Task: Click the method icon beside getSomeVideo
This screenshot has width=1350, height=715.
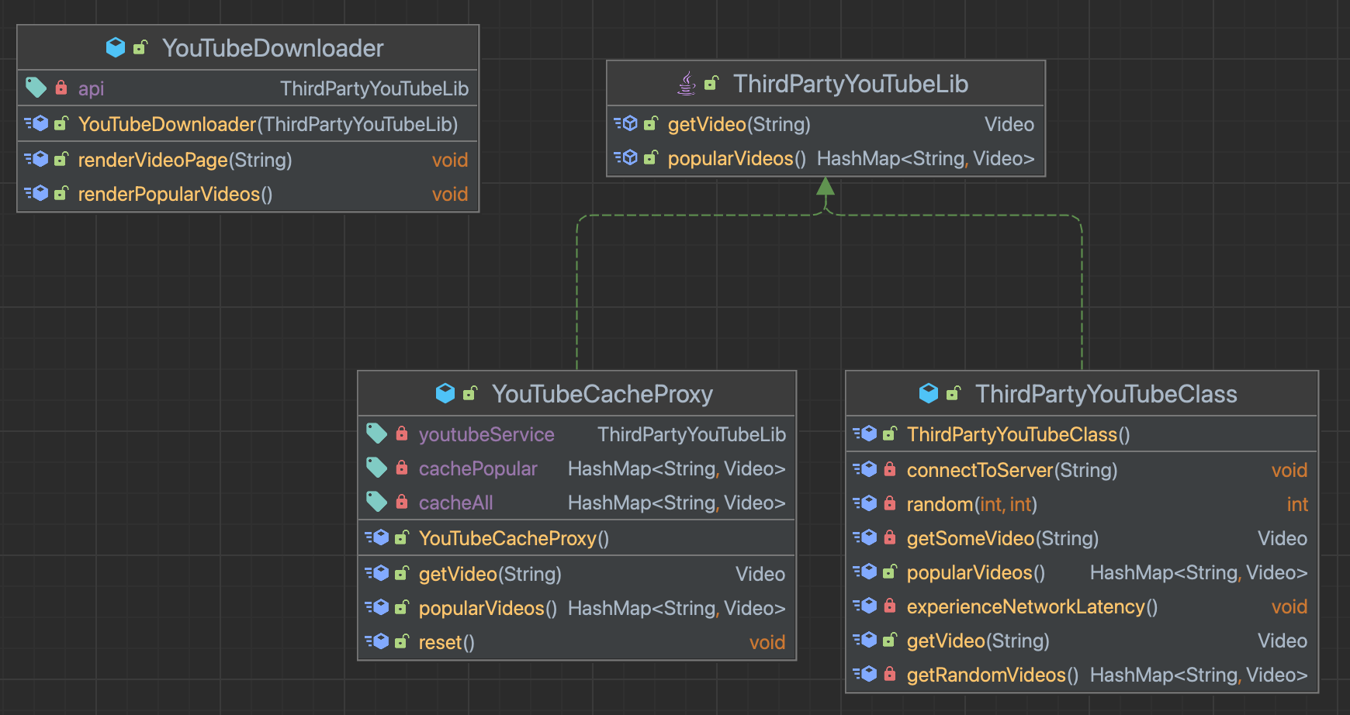Action: point(865,537)
